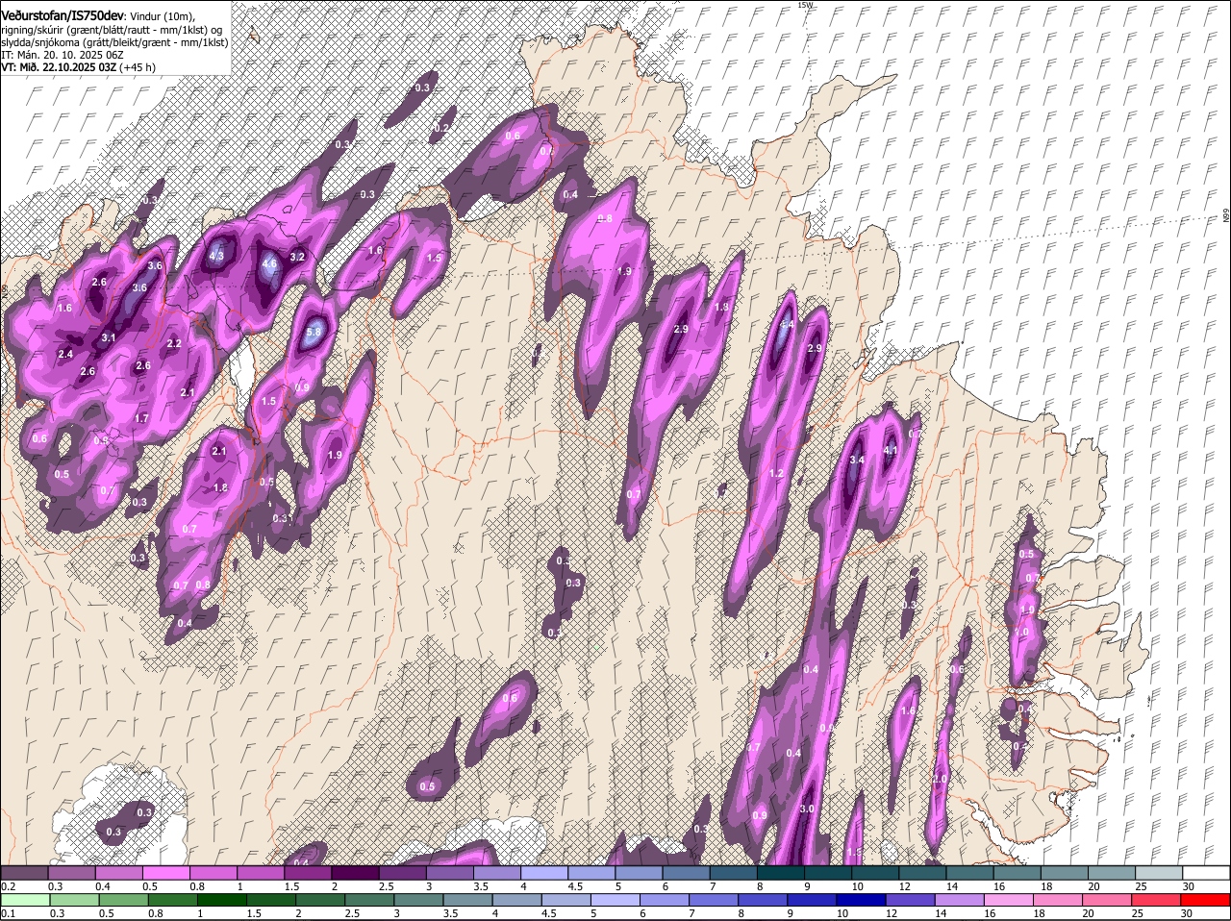The height and width of the screenshot is (921, 1231).
Task: Click the top legend swatch between 0.2 and 0.3
Action: (25, 873)
